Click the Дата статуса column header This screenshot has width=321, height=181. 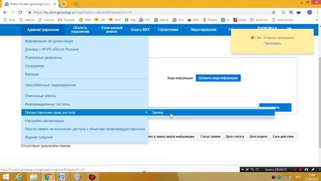pos(235,136)
